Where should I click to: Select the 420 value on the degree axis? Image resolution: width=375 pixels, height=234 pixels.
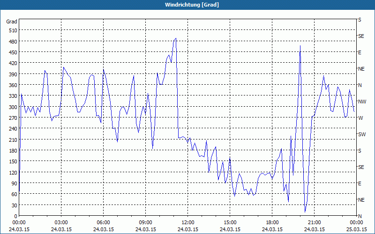13,63
